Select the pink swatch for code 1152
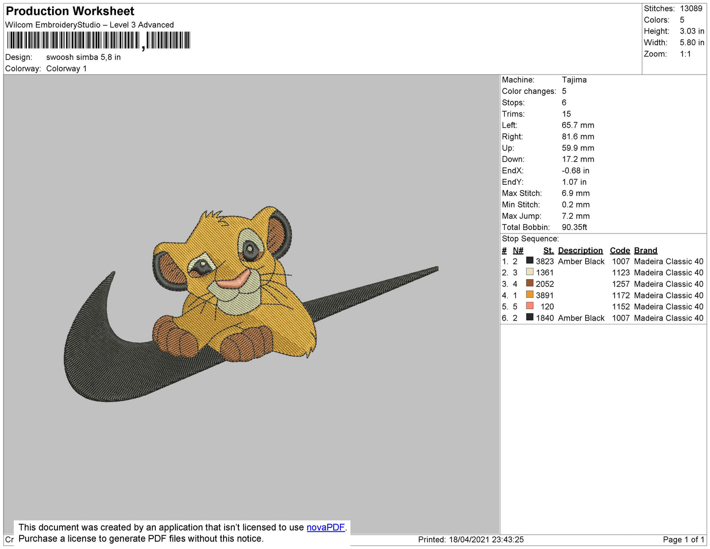This screenshot has width=710, height=549. [x=530, y=306]
